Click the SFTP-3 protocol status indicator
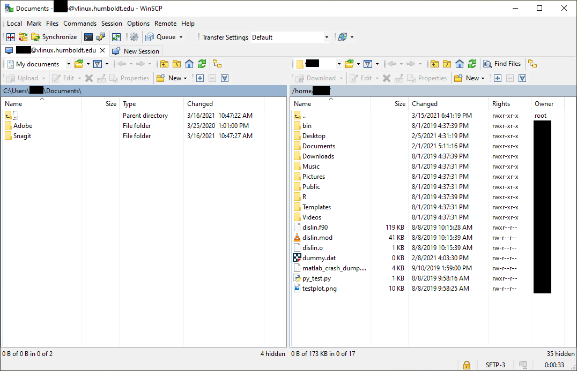 click(x=495, y=365)
